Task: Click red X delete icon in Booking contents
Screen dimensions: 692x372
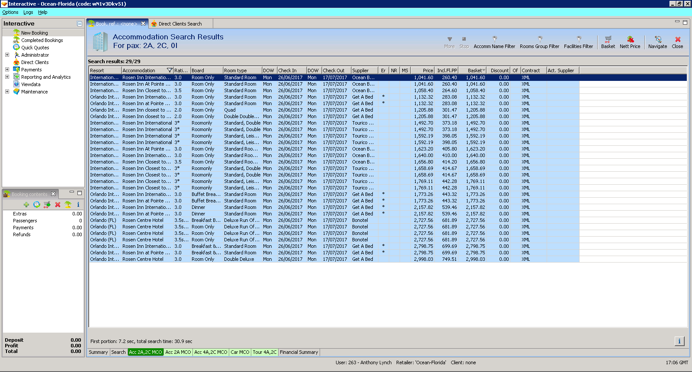Action: [58, 205]
